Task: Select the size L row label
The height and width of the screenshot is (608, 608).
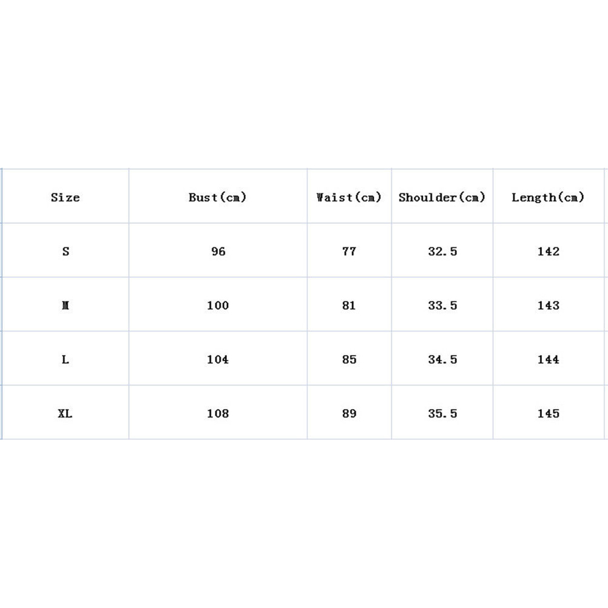Action: pyautogui.click(x=66, y=359)
